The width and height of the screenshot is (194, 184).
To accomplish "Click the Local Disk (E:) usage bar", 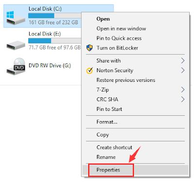I will point(55,41).
